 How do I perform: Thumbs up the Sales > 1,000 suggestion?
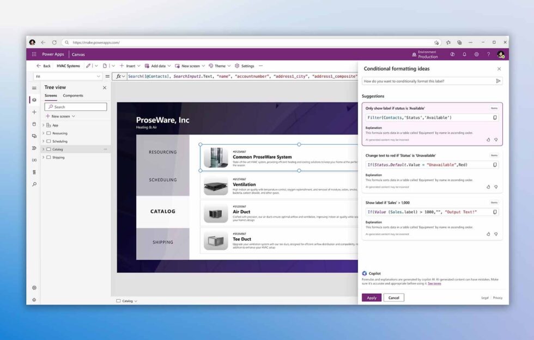click(x=488, y=233)
